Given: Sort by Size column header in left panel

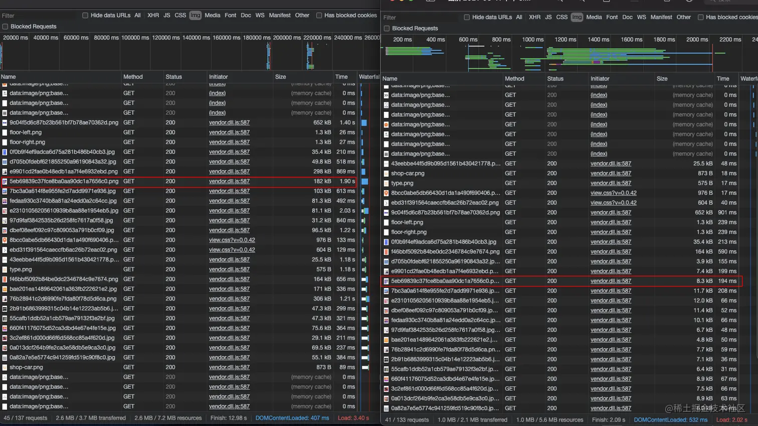Looking at the screenshot, I should coord(281,77).
